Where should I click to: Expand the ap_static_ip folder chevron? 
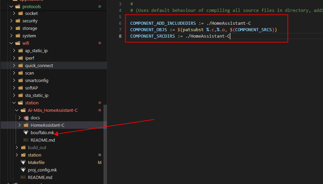pyautogui.click(x=14, y=50)
